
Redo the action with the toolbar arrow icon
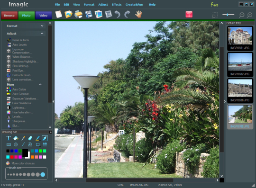point(127,14)
